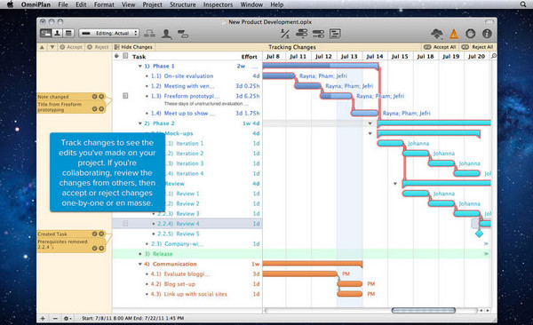Click the add (+) button at bottom

[43, 318]
